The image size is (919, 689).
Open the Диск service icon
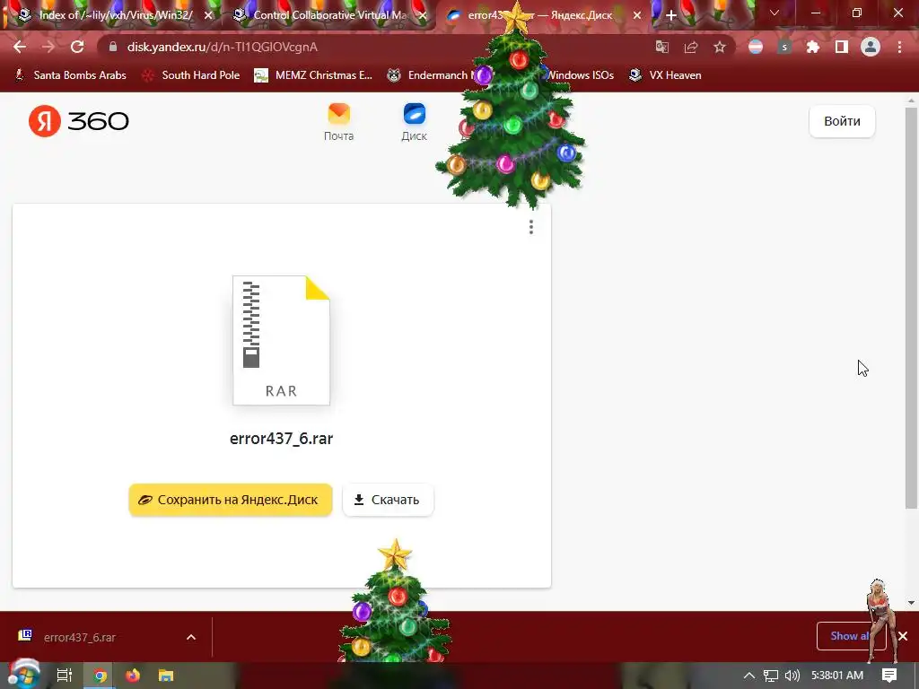[x=415, y=122]
